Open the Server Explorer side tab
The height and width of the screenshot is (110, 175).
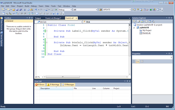(x=1, y=39)
